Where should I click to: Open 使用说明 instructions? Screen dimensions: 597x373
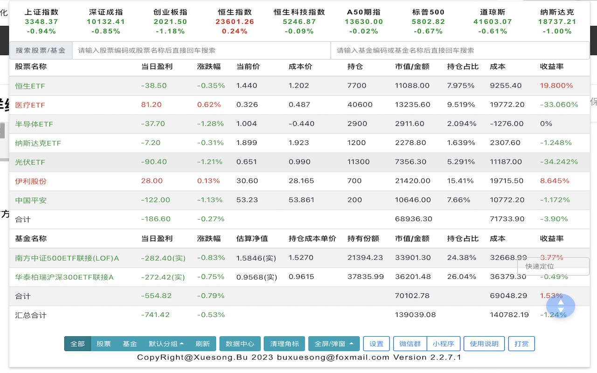tap(484, 344)
